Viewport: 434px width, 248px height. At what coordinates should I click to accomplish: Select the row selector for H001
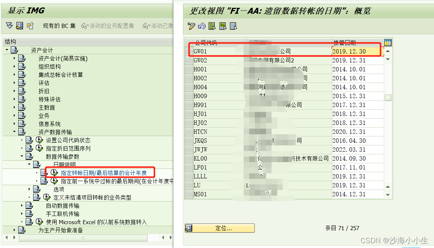pos(189,69)
